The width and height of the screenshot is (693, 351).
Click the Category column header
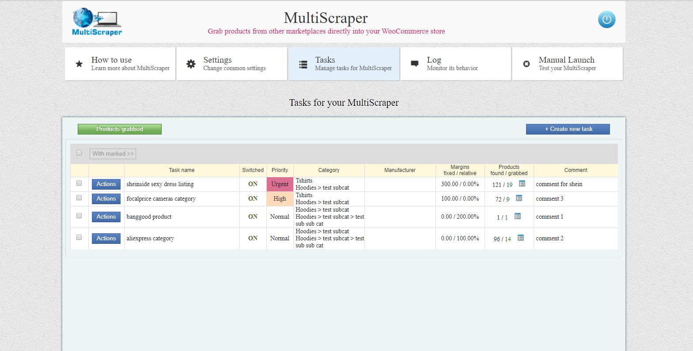tap(329, 170)
